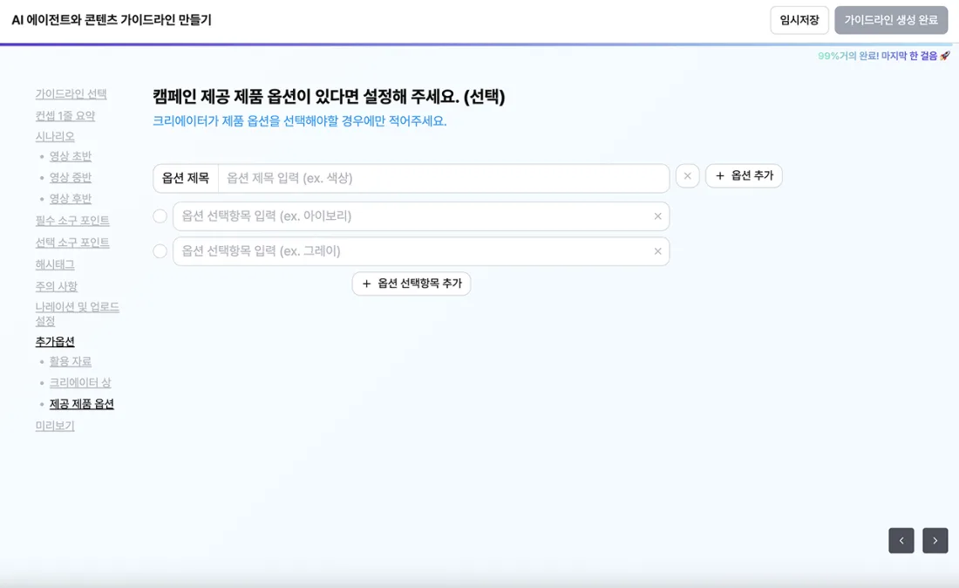Open 해시태그 in sidebar
The width and height of the screenshot is (959, 588).
tap(55, 264)
